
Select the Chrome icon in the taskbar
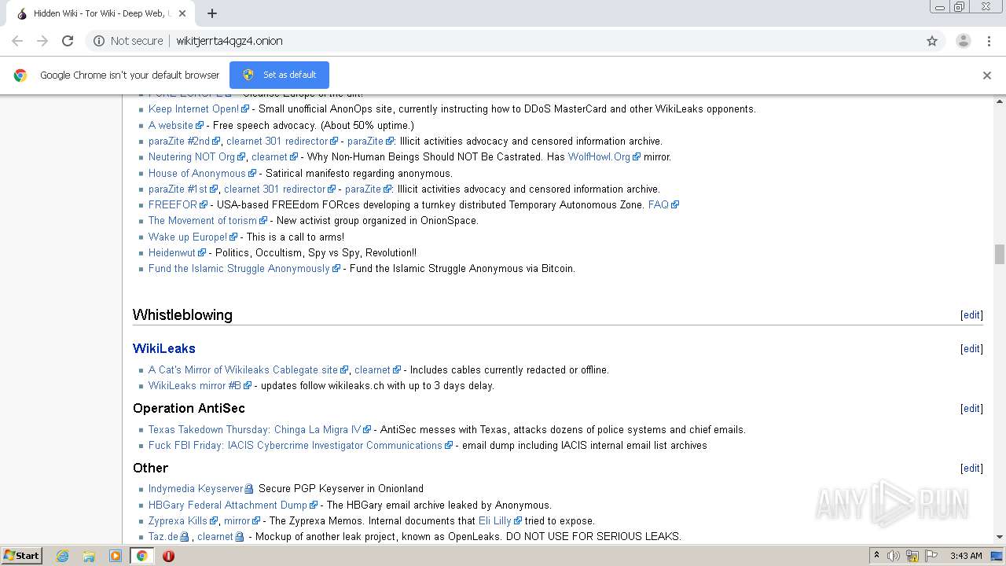141,556
